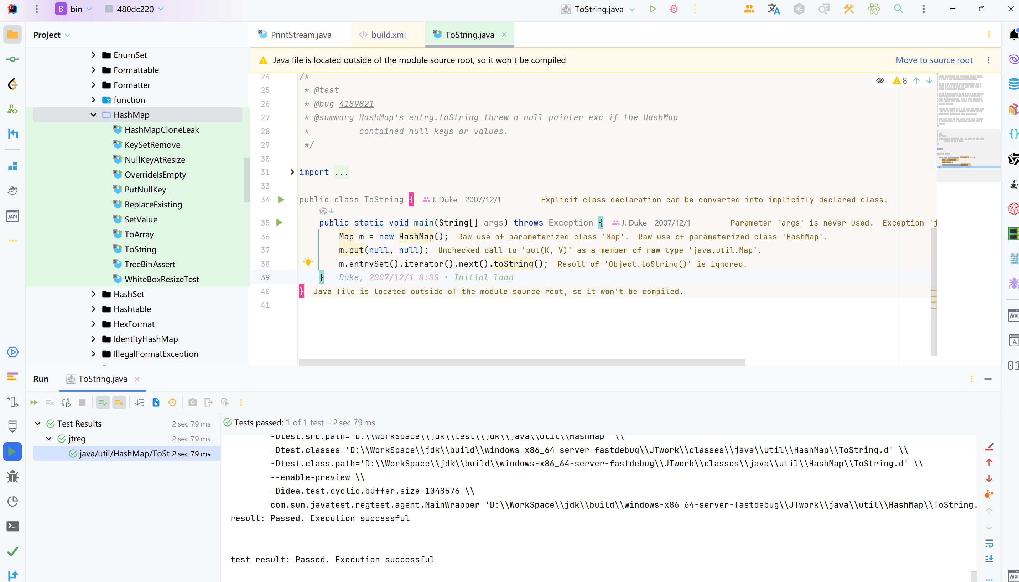Toggle line 34 run/debug gutter icon

click(281, 199)
